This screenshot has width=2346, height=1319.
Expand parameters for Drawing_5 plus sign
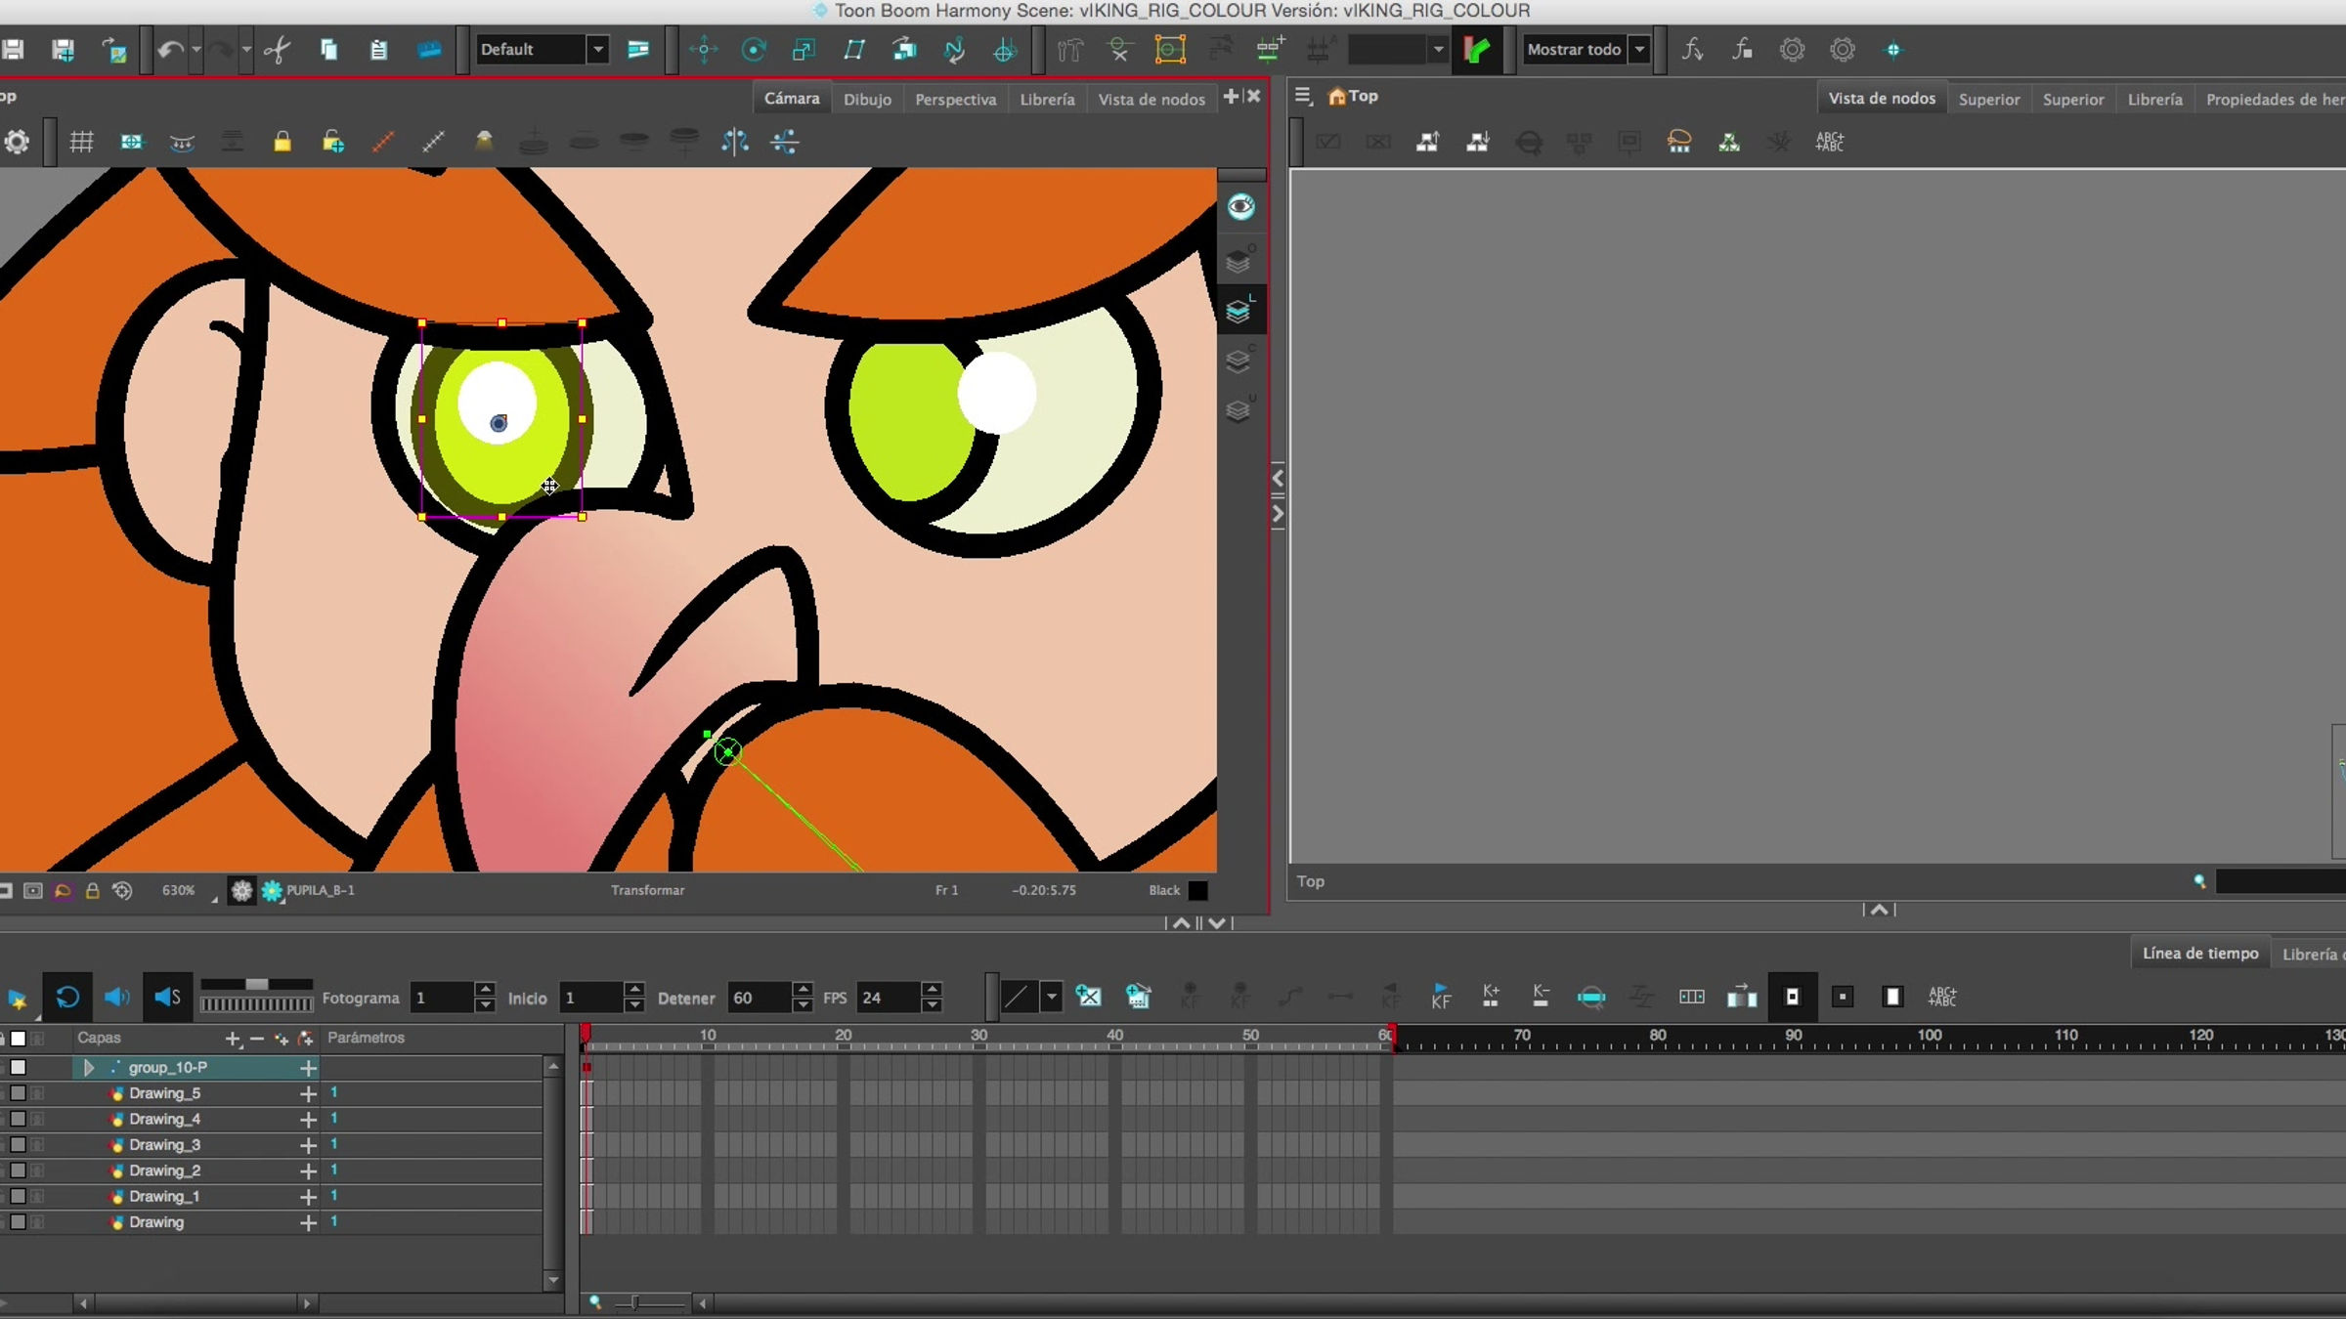click(308, 1093)
